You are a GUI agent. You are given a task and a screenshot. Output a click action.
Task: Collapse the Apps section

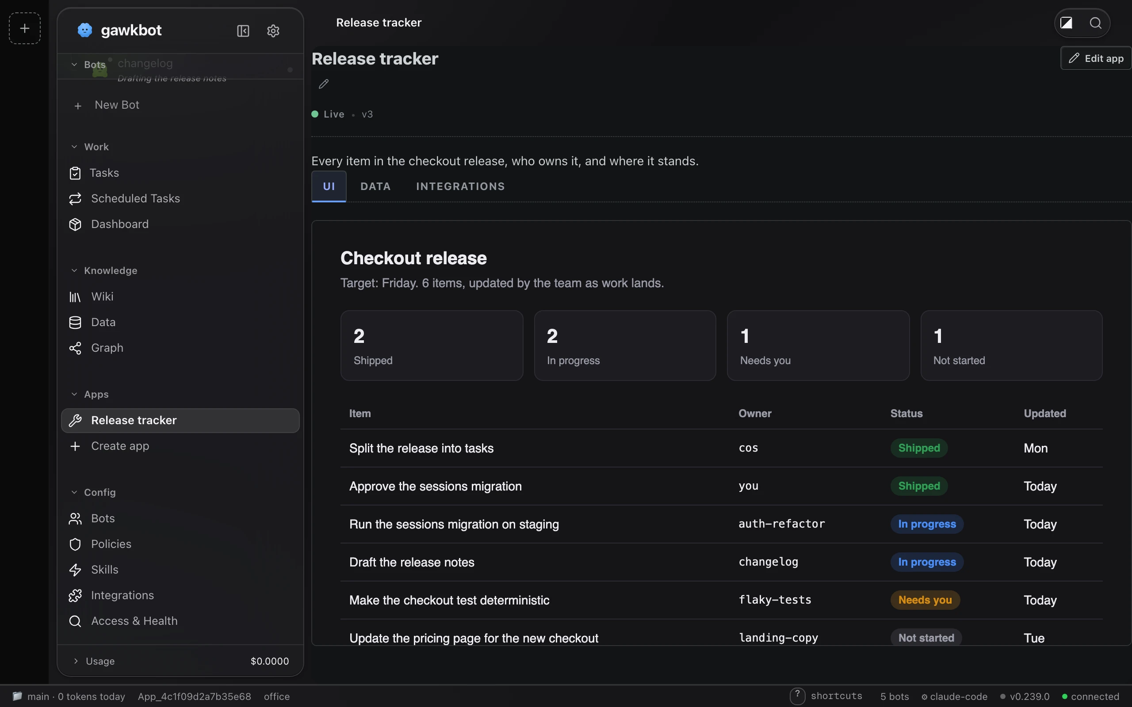coord(90,395)
